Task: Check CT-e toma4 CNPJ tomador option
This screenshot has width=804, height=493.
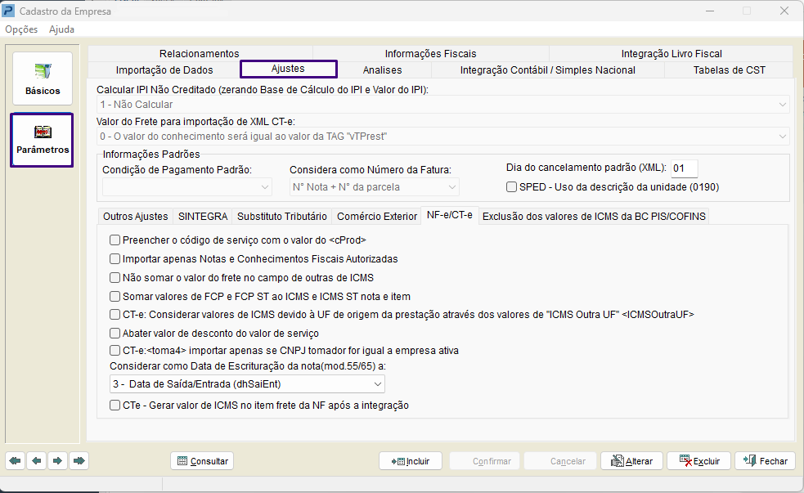Action: pyautogui.click(x=115, y=351)
